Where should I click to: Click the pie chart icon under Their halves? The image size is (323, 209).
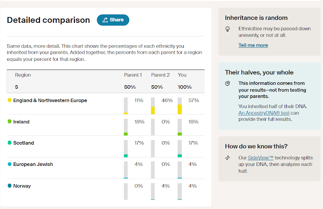tap(228, 83)
